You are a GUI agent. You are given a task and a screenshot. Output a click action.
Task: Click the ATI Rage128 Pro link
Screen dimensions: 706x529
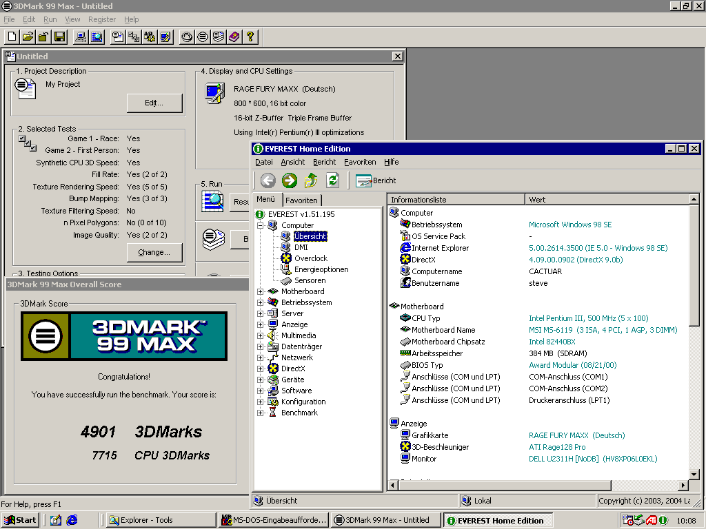[557, 447]
